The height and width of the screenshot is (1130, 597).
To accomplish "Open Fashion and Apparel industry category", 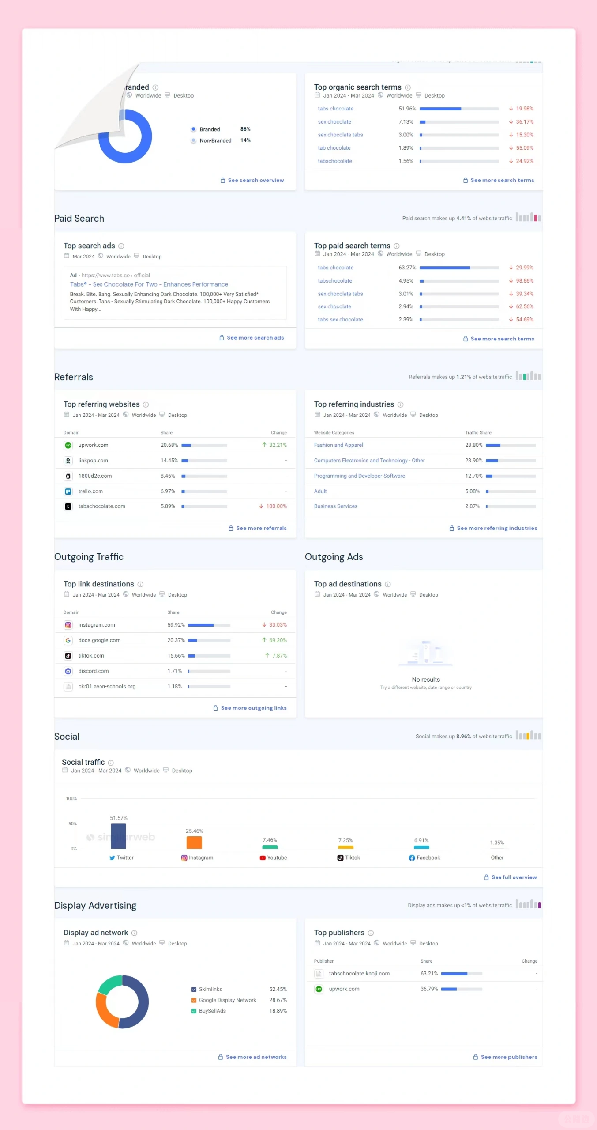I will click(x=338, y=445).
